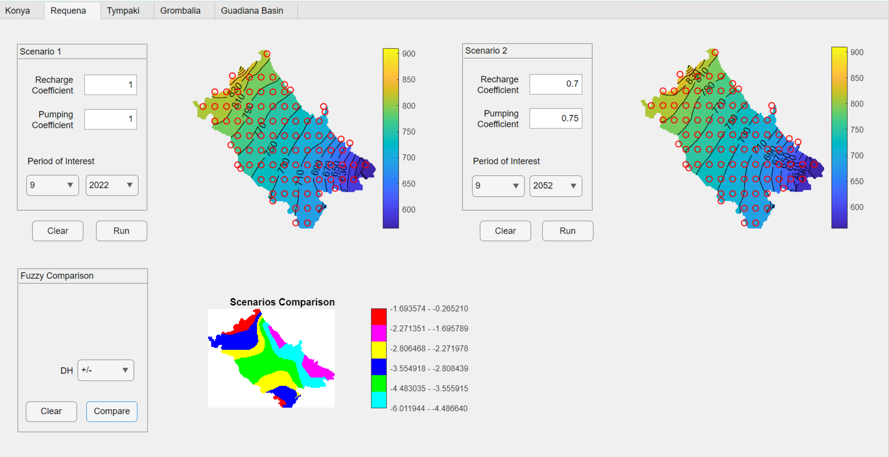Image resolution: width=889 pixels, height=457 pixels.
Task: Edit Scenario 2 Pumping Coefficient value 0.75
Action: point(556,118)
